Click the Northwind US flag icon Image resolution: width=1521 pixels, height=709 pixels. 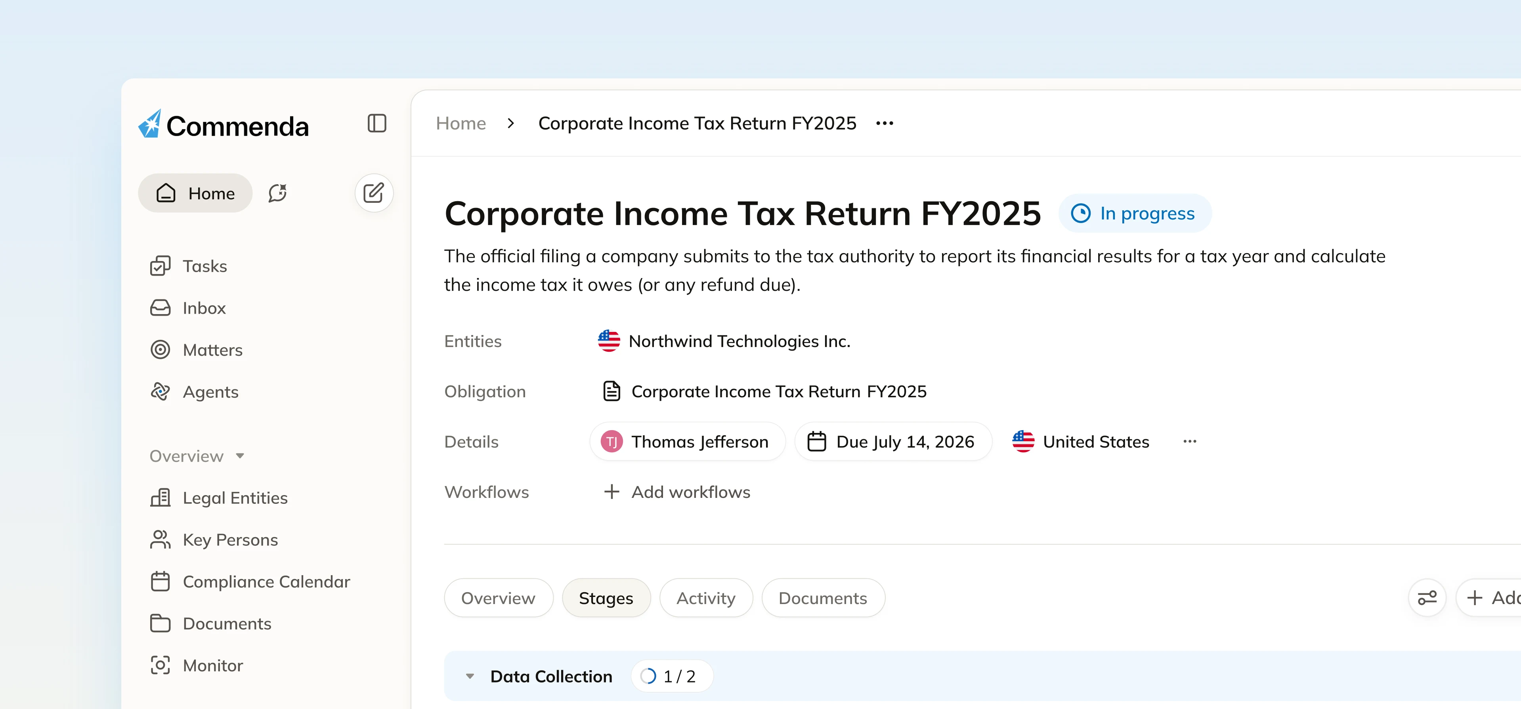pyautogui.click(x=609, y=341)
